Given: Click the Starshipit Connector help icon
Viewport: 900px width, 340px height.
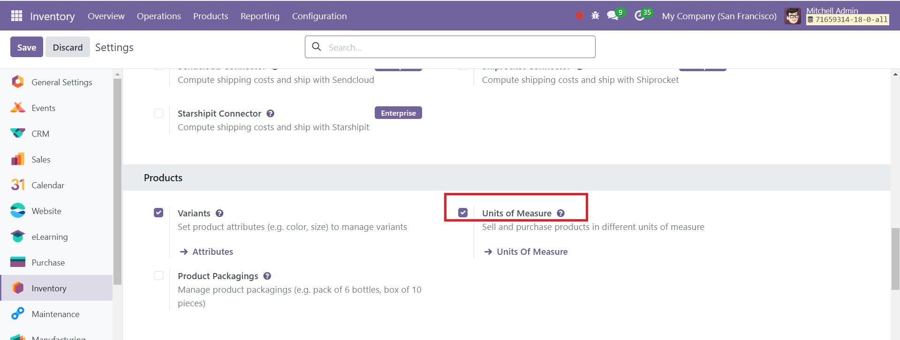Looking at the screenshot, I should click(271, 114).
